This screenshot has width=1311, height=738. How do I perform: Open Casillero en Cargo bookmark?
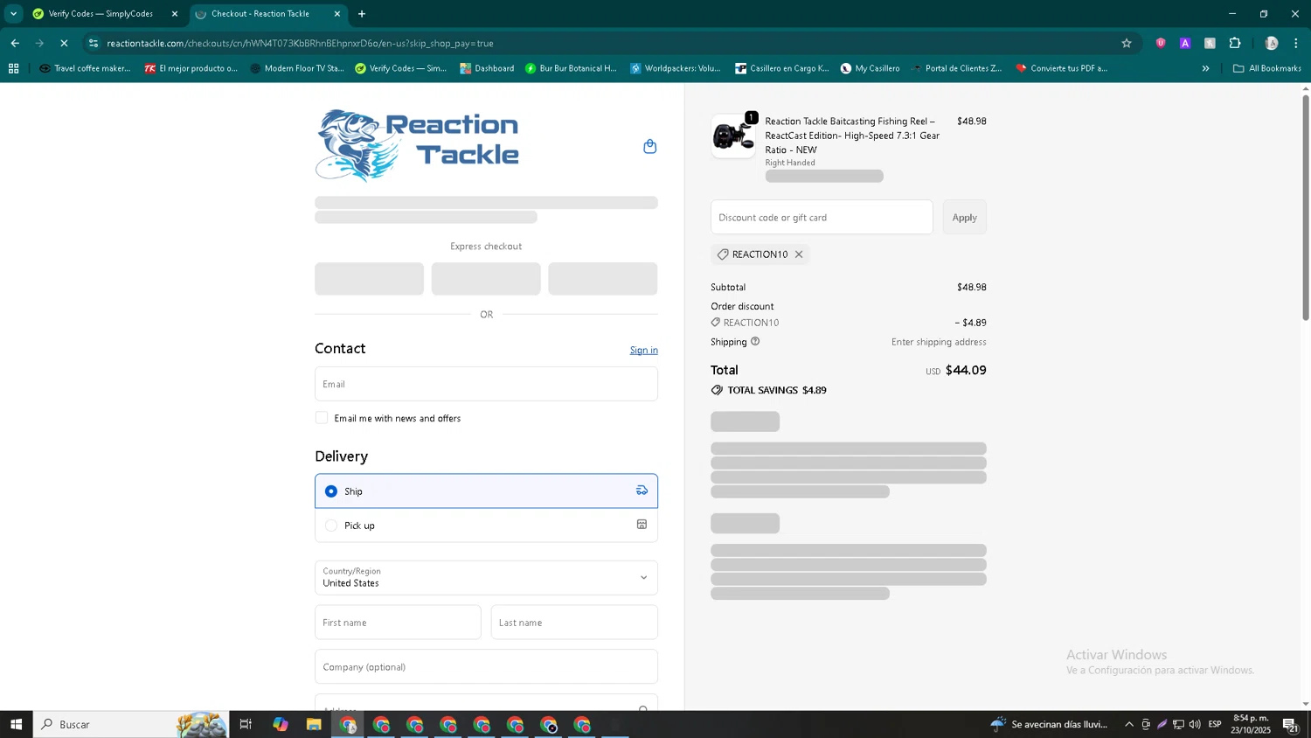781,68
